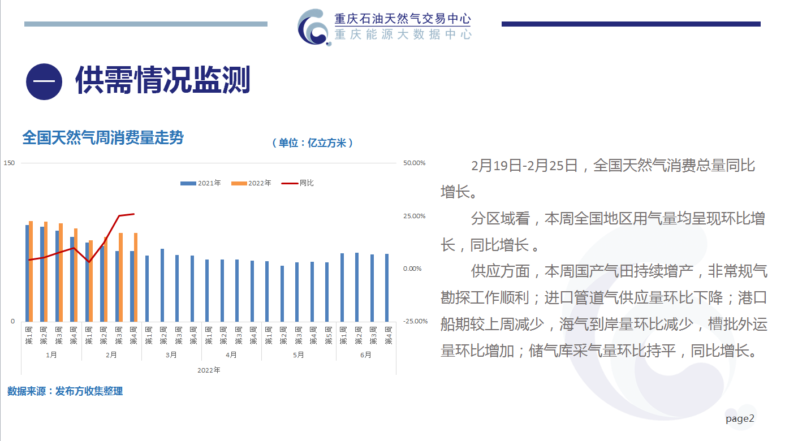Click the paragraph starting '2月19日-2月25日'
This screenshot has width=785, height=441.
pos(598,179)
